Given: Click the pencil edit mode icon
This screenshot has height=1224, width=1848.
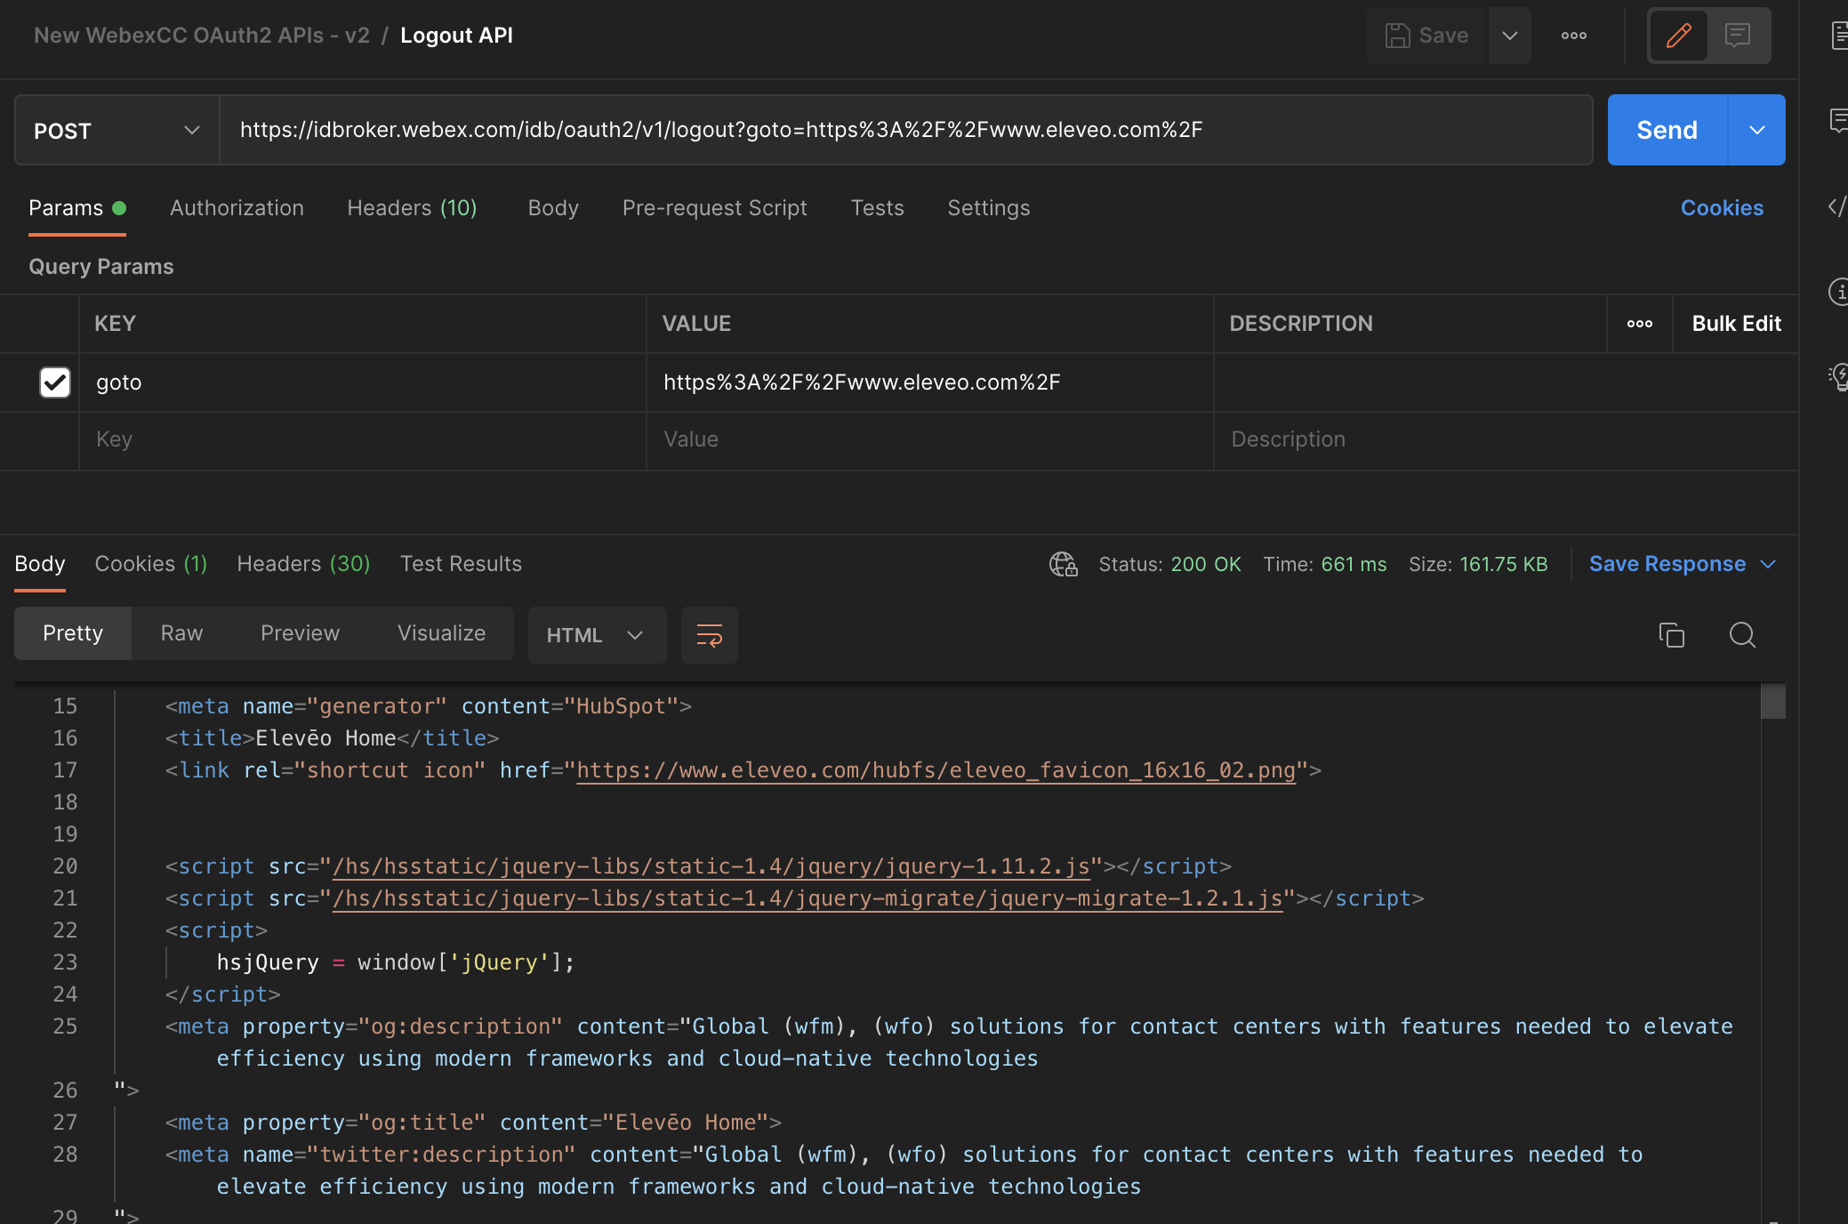Looking at the screenshot, I should point(1678,36).
